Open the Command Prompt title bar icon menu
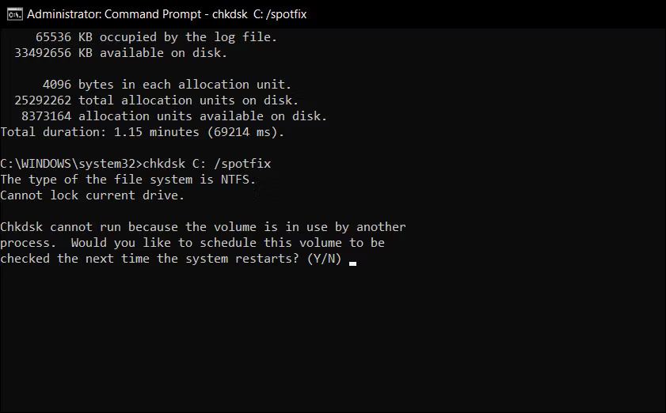 (x=14, y=14)
